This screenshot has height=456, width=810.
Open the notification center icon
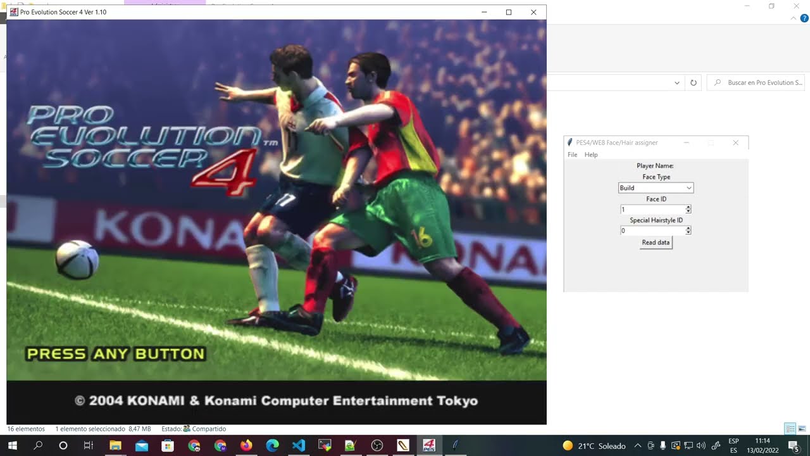point(794,446)
